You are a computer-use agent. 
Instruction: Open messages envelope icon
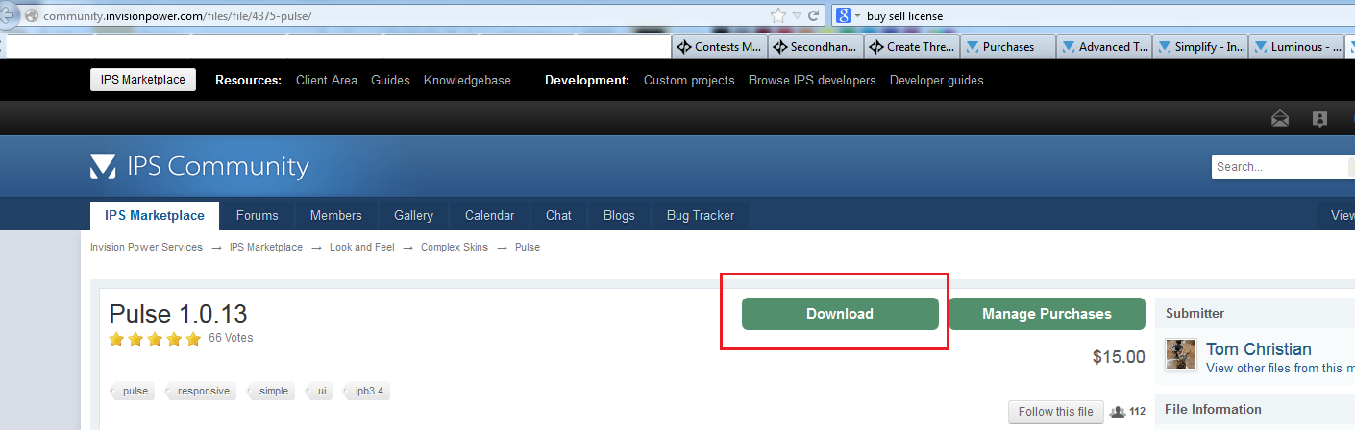coord(1280,119)
